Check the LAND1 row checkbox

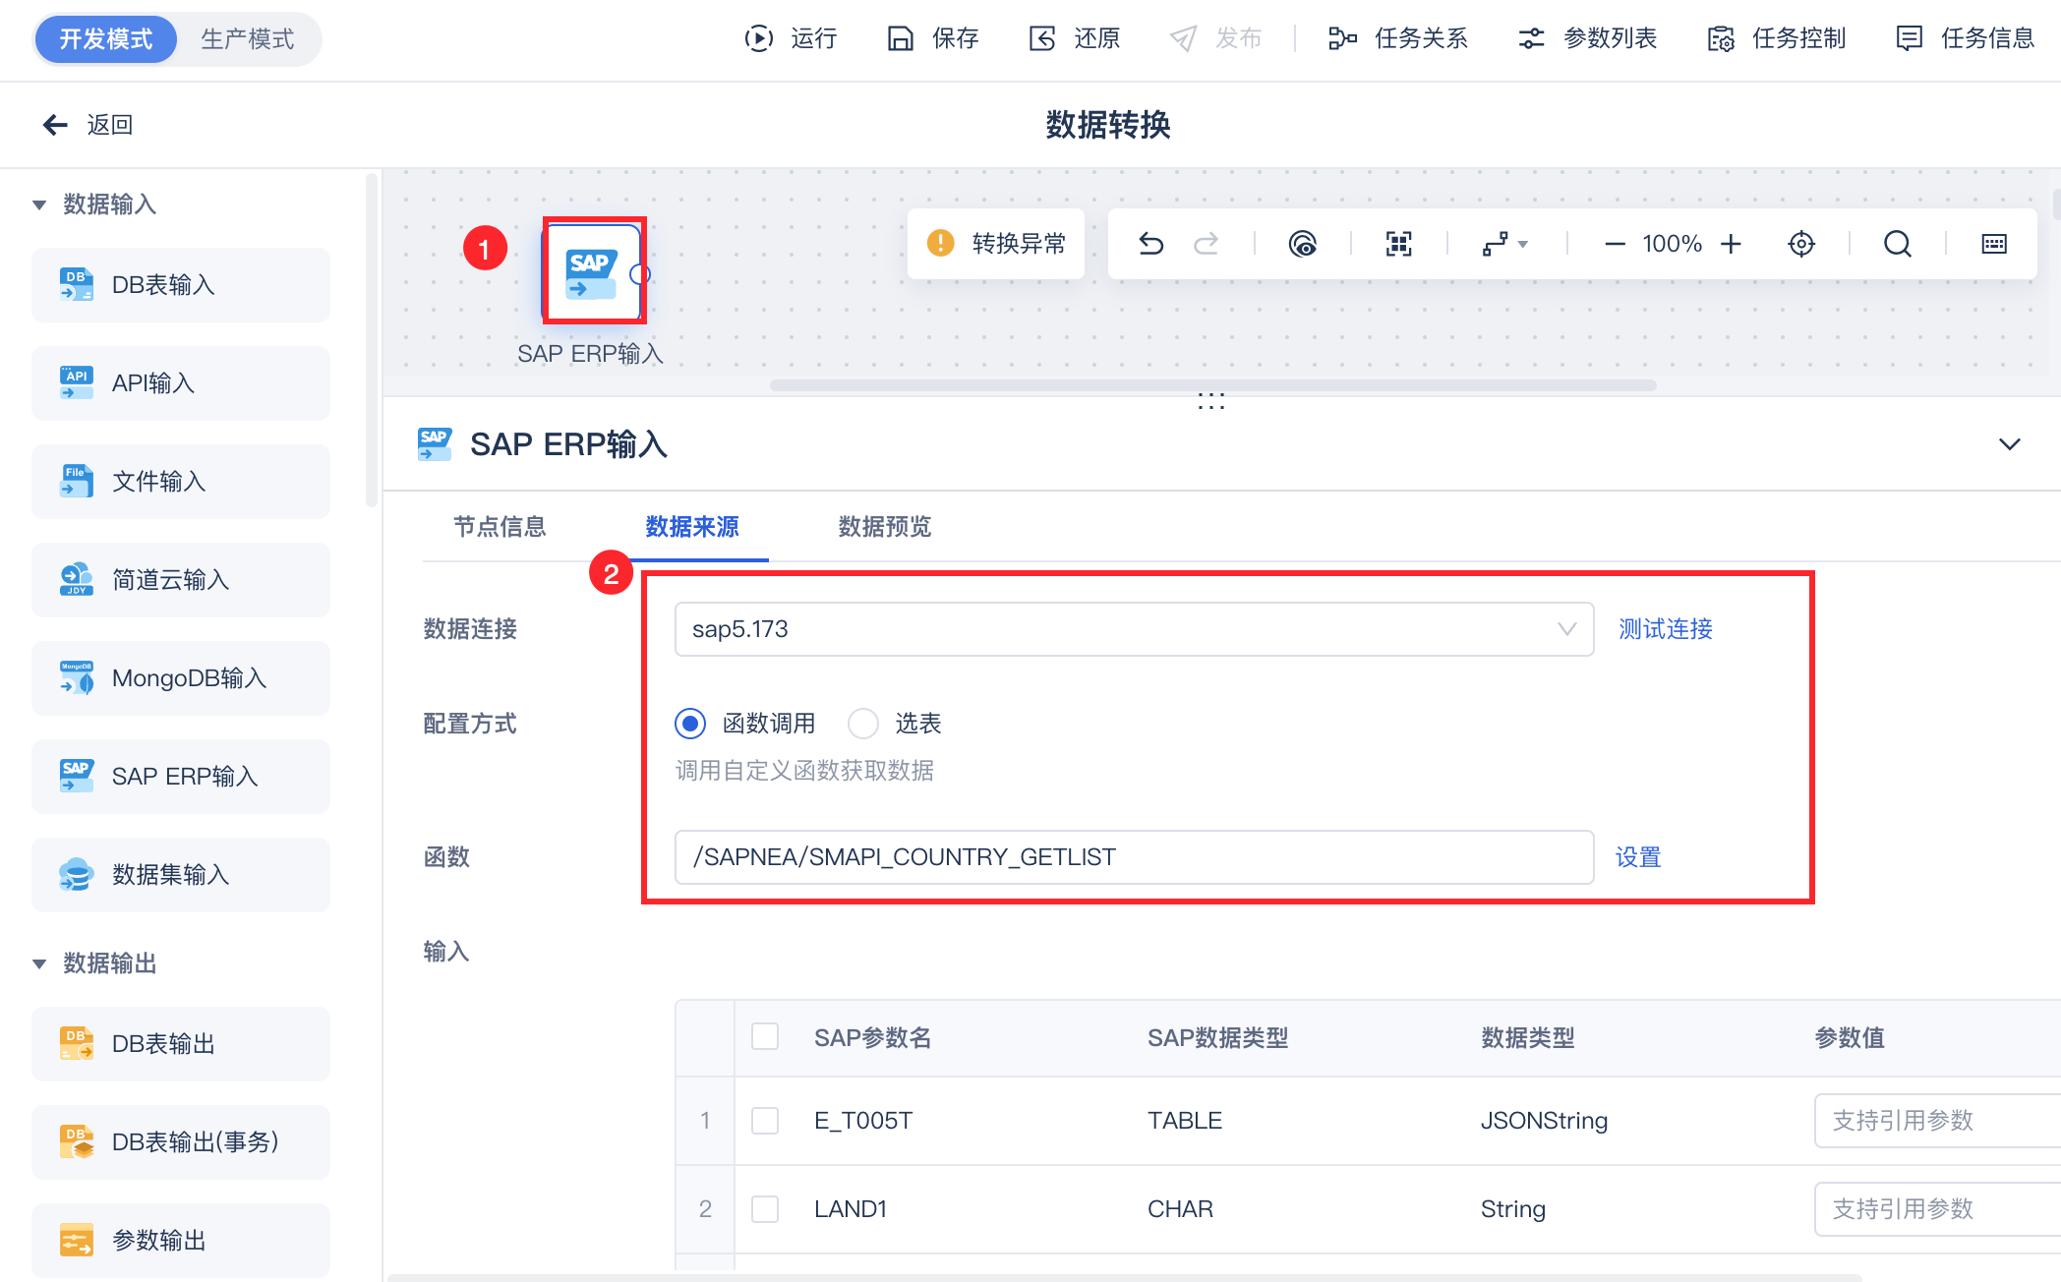(x=765, y=1209)
